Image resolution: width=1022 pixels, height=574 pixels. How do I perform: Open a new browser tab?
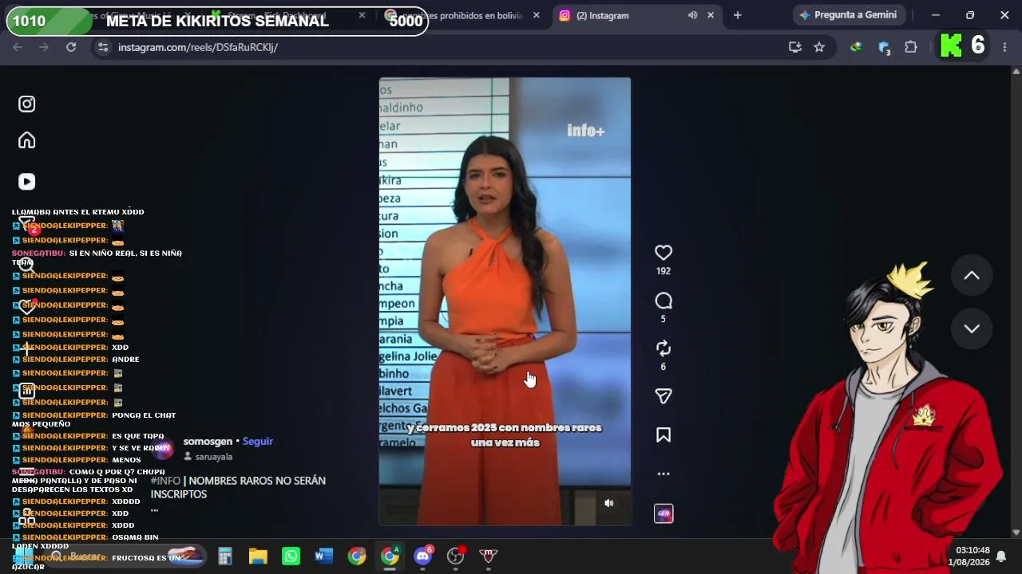click(738, 15)
